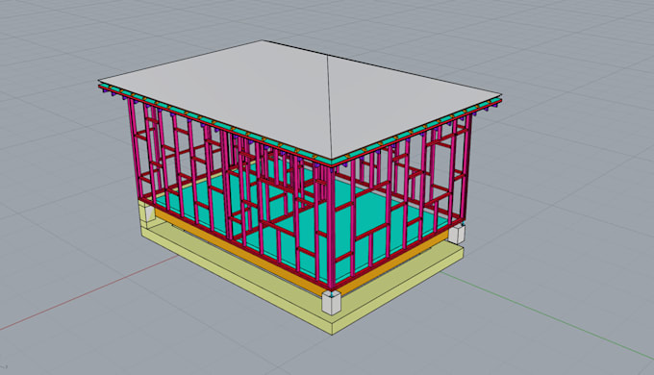Select the white pier block at the right corner
654x375 pixels.
457,234
